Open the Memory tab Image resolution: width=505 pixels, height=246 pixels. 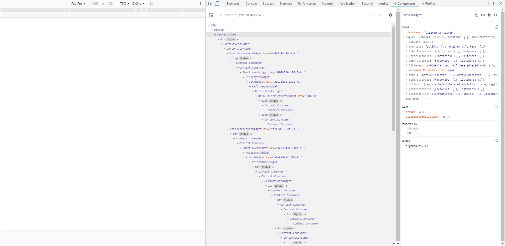(x=327, y=4)
